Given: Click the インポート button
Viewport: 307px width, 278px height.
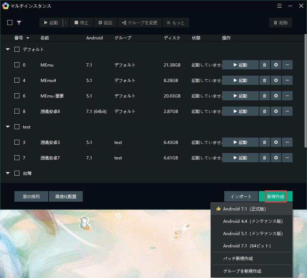Looking at the screenshot, I should [241, 196].
